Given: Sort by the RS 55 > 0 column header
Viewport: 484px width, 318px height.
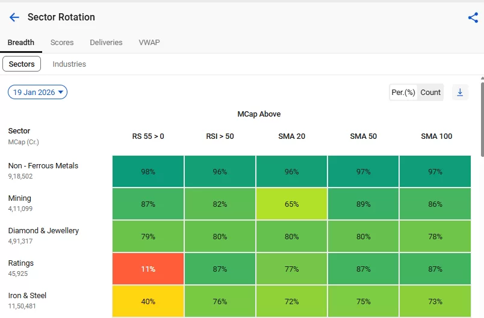Looking at the screenshot, I should [x=148, y=136].
